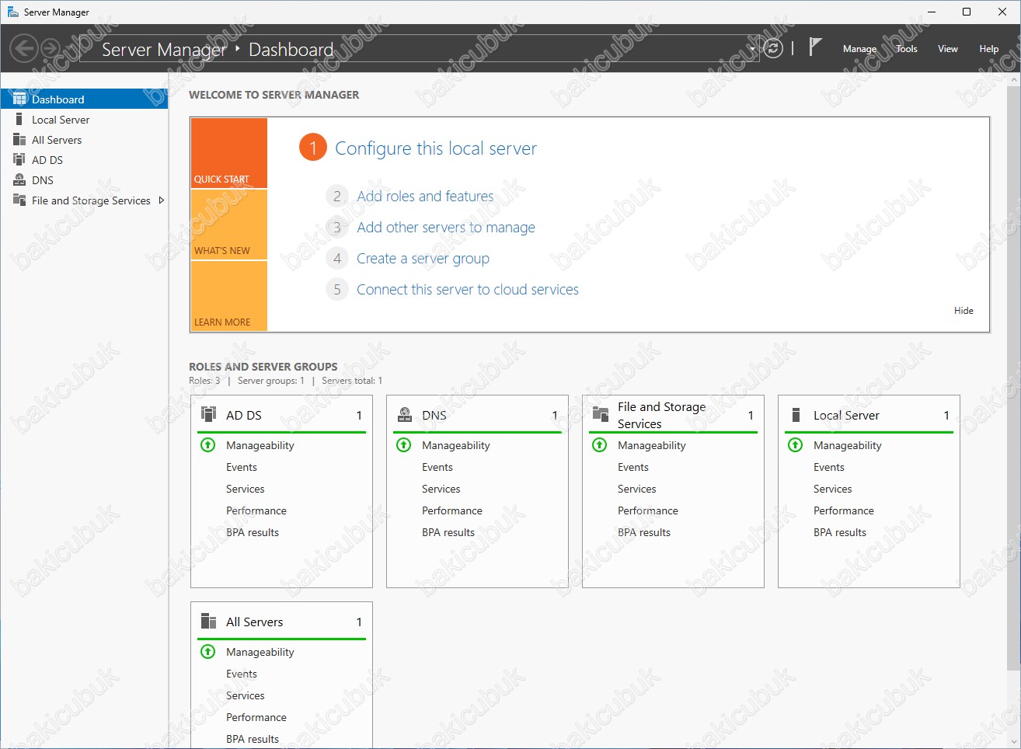Screen dimensions: 1021x749
Task: Open Events in the AD DS tile
Action: click(242, 467)
